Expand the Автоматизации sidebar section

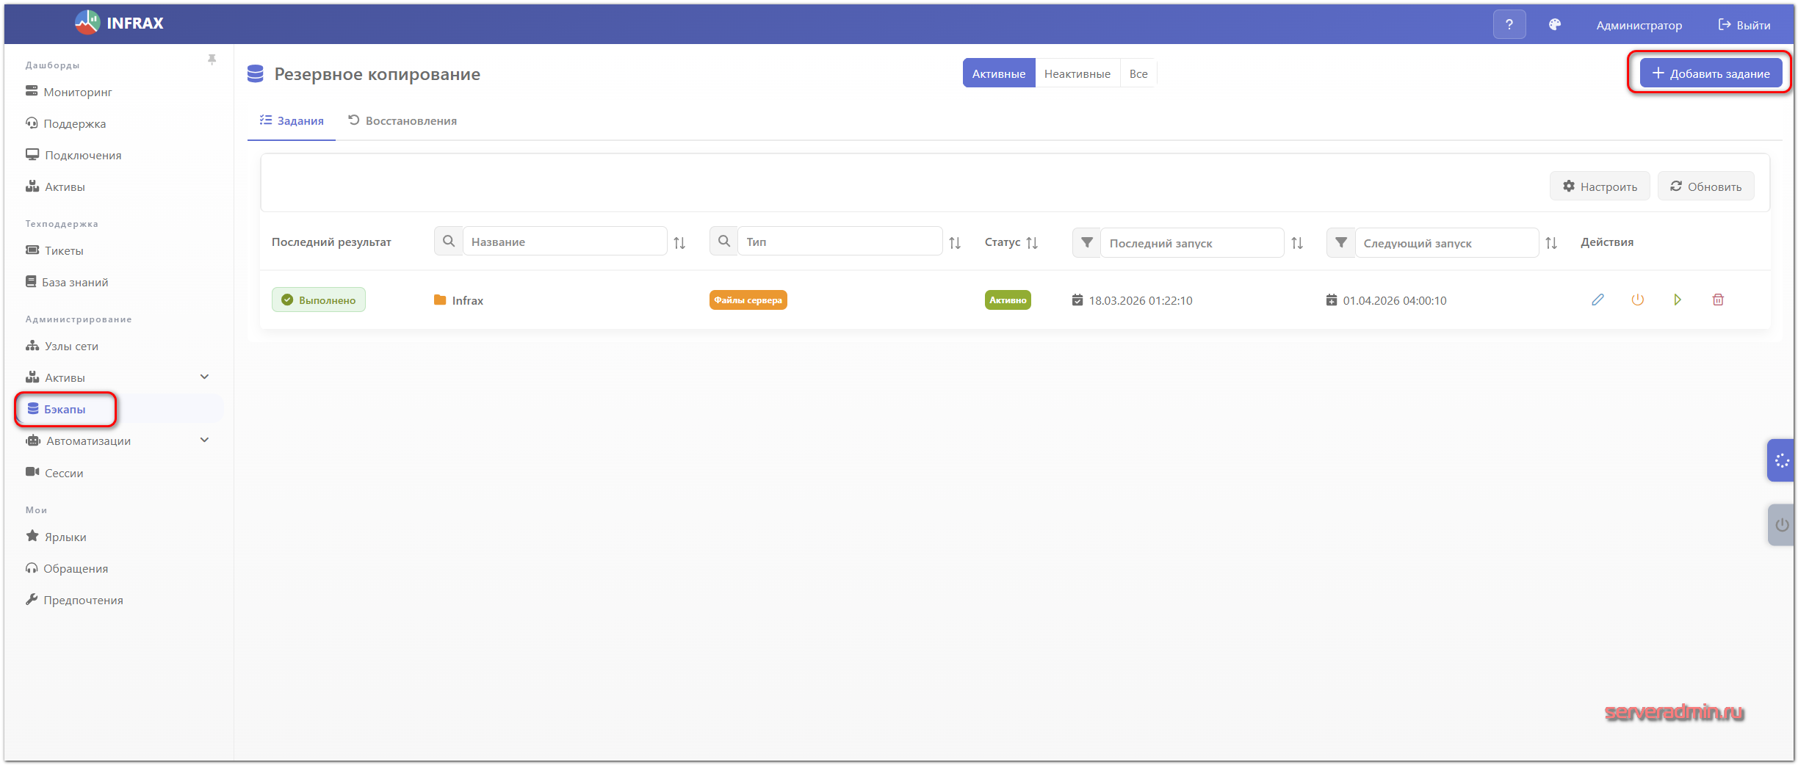point(204,440)
